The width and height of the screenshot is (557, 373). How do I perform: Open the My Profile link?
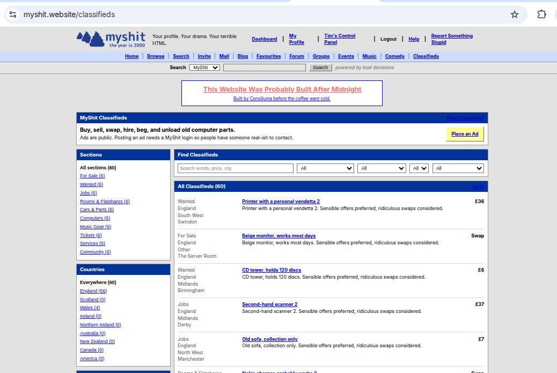point(297,39)
